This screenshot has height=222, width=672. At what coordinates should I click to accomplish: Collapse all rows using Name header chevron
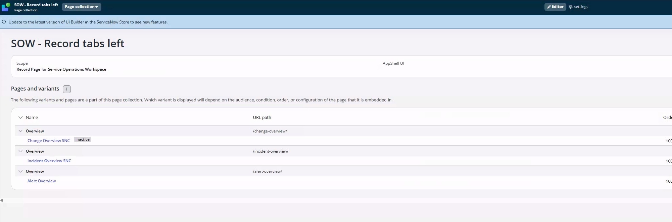(x=21, y=118)
